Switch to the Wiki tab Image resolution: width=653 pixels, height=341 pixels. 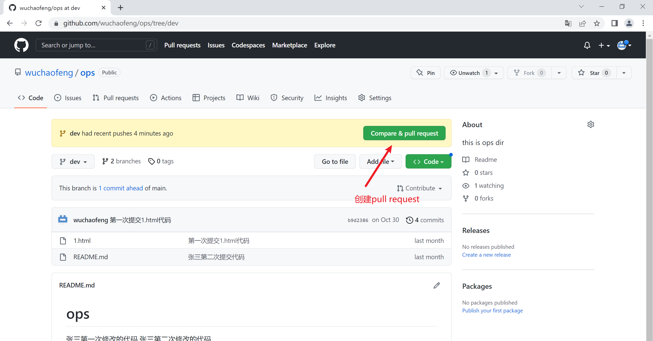click(x=248, y=98)
